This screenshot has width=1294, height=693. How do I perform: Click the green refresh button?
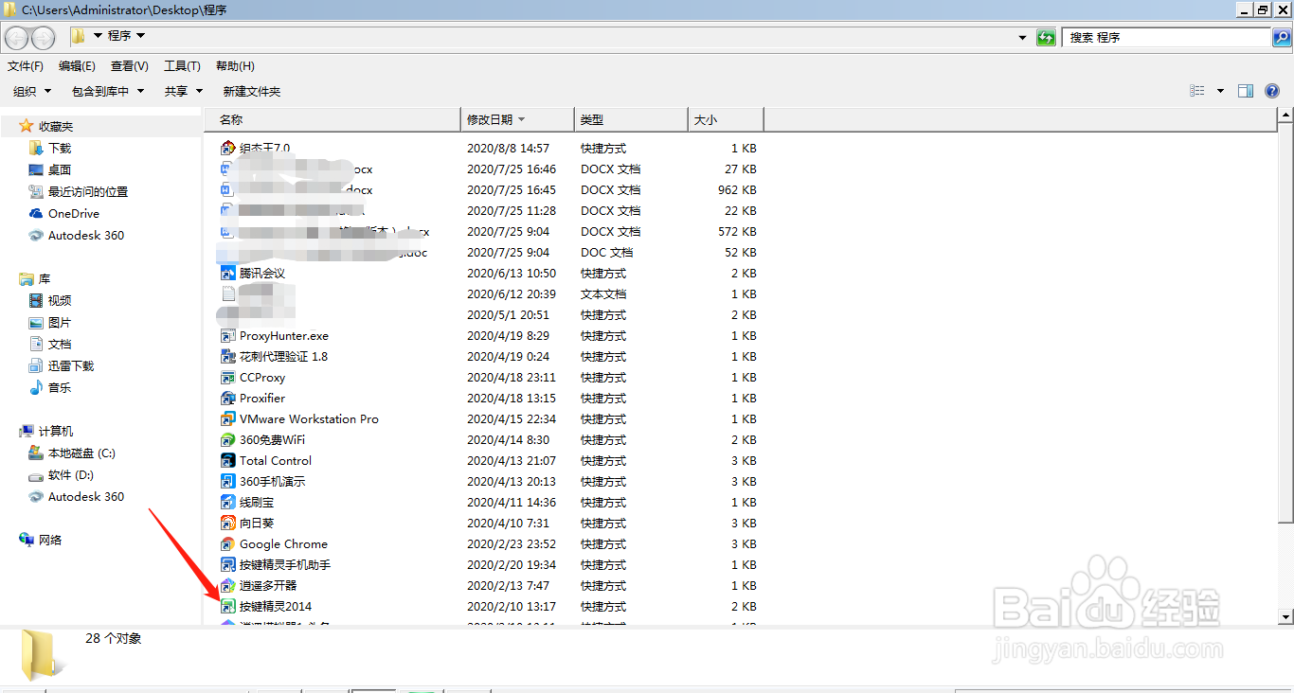1046,37
